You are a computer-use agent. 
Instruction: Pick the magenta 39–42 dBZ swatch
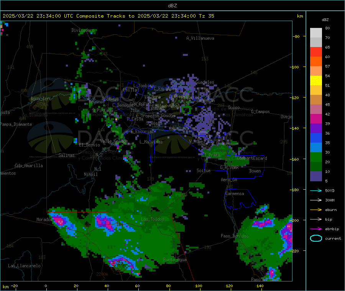[x=316, y=119]
